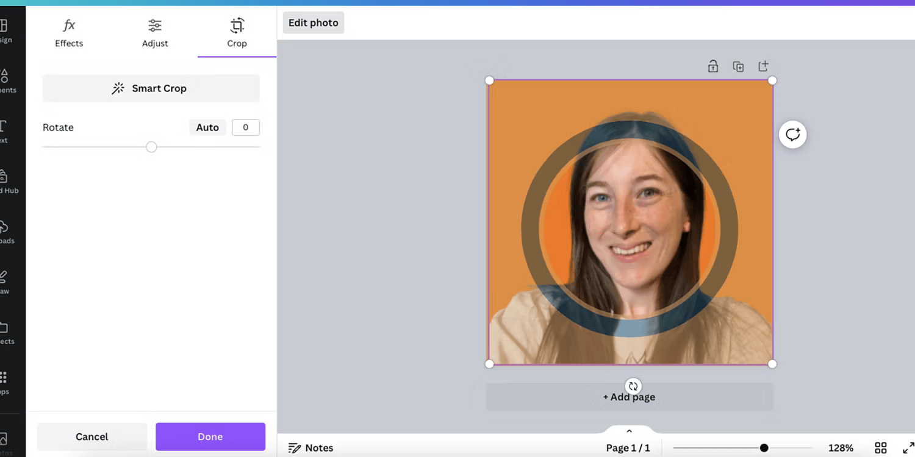The height and width of the screenshot is (457, 915).
Task: Select the Crop tab
Action: (x=237, y=34)
